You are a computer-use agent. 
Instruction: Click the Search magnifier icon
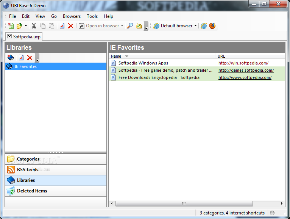[130, 26]
